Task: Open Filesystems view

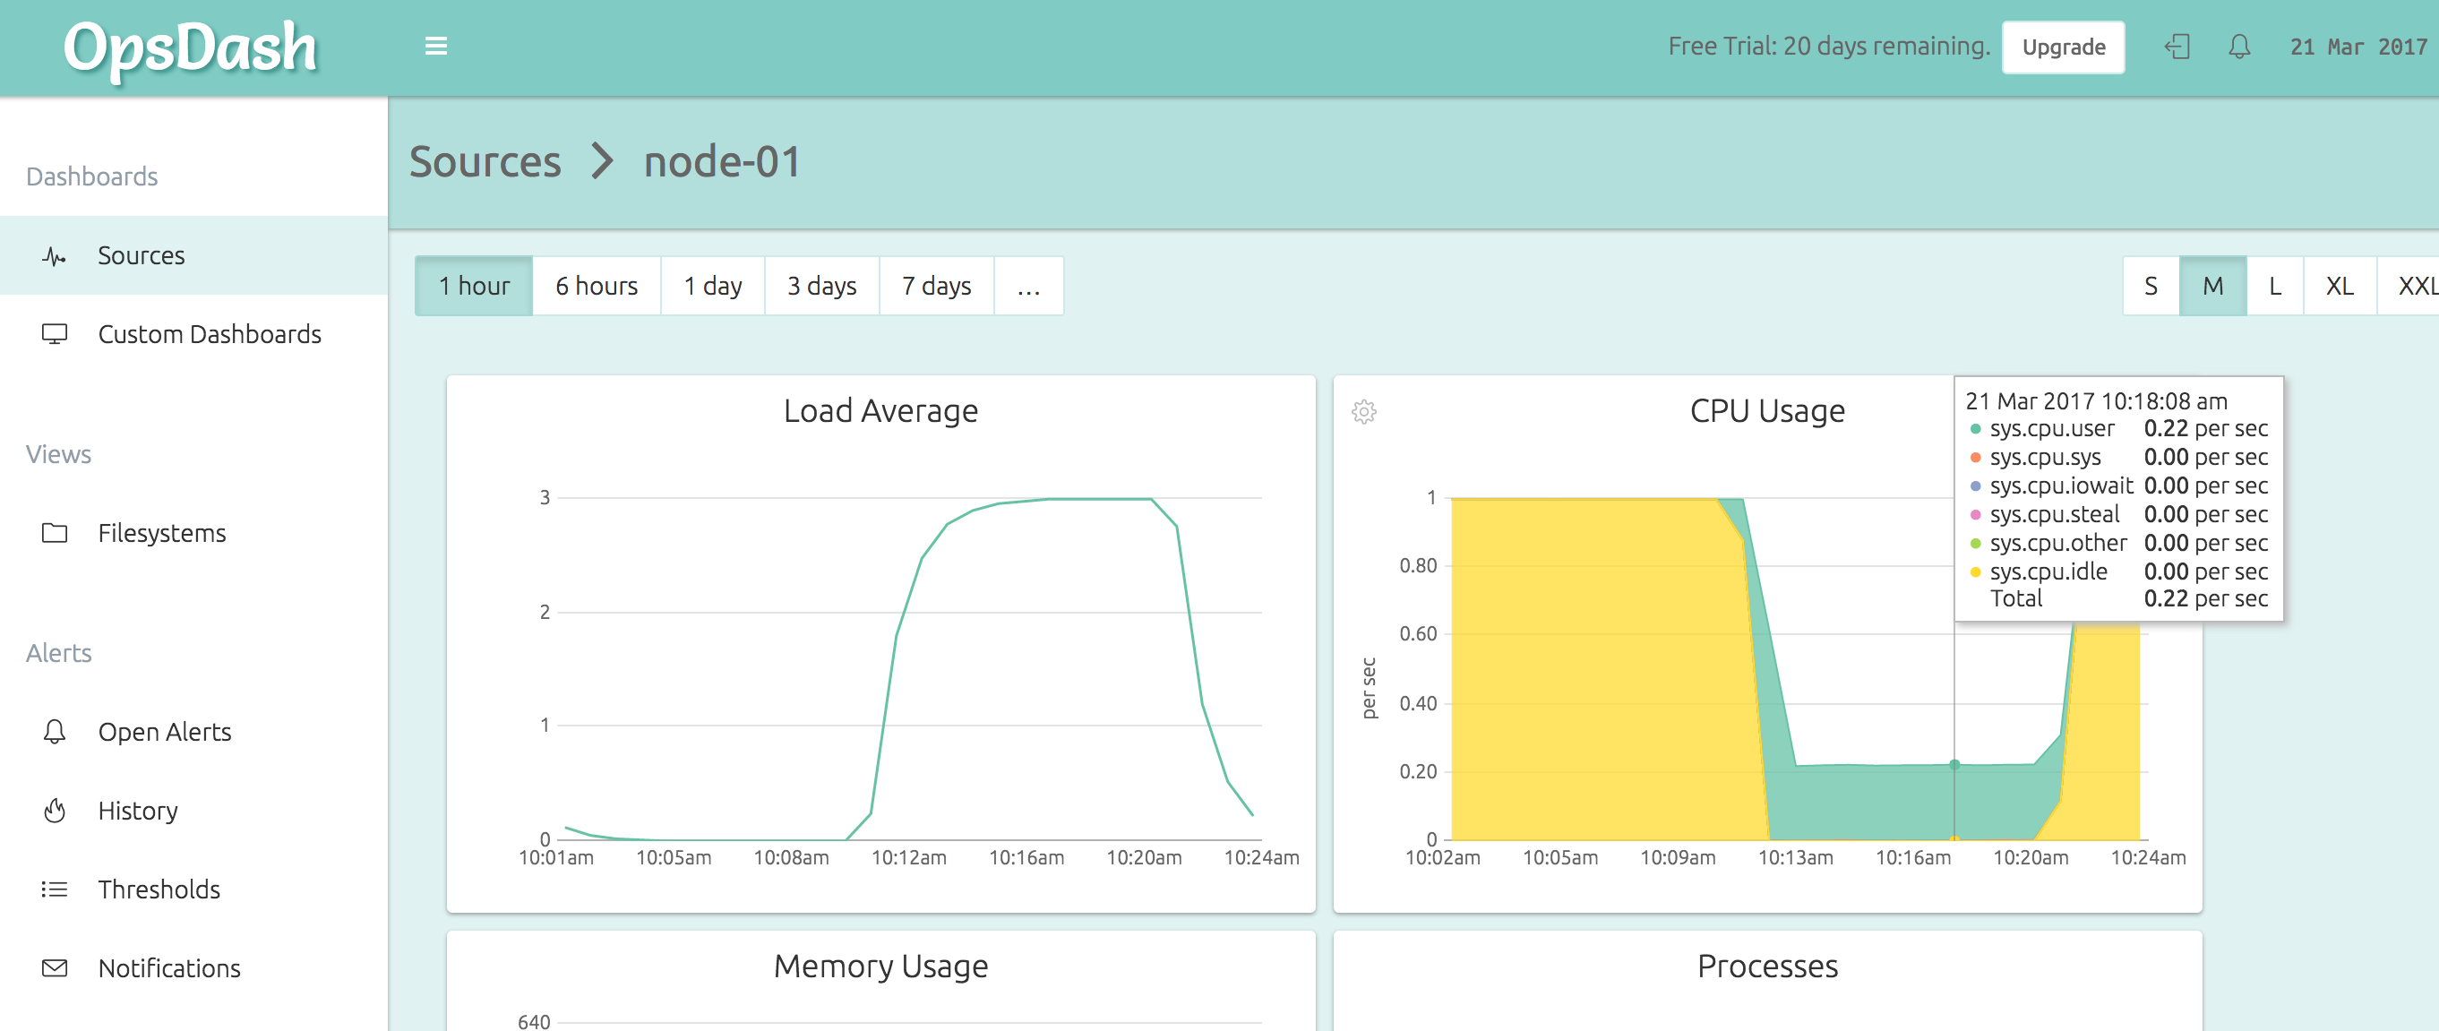Action: (x=193, y=533)
